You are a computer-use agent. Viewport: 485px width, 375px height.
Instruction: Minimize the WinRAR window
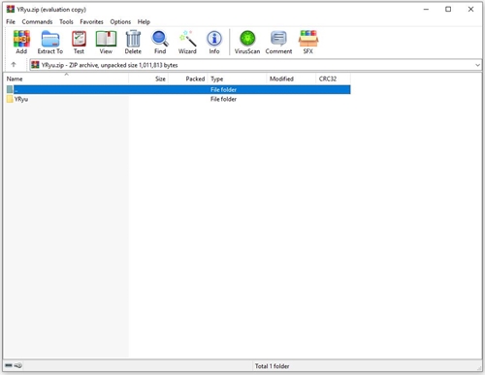click(x=426, y=9)
